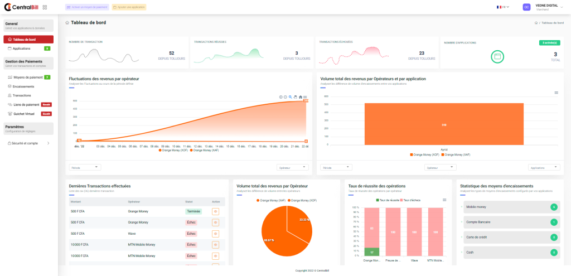Open Période dropdown under the volume bar chart

(336, 167)
